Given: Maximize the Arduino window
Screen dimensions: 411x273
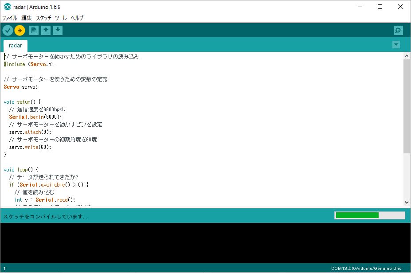Looking at the screenshot, I should [x=380, y=7].
